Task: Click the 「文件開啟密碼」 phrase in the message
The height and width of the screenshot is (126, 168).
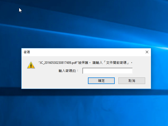Action: tap(116, 63)
